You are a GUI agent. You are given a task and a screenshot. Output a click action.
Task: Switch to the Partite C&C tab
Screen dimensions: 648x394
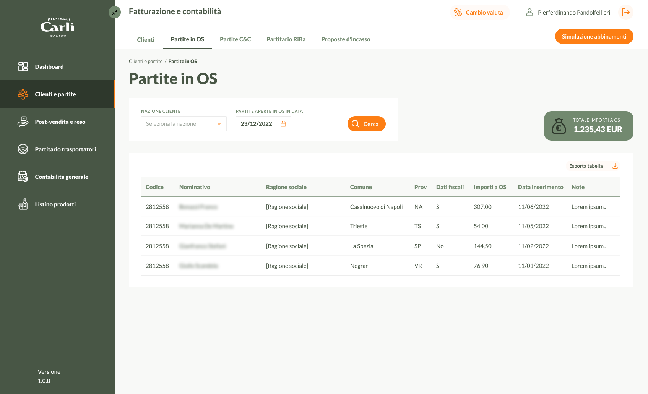point(235,39)
